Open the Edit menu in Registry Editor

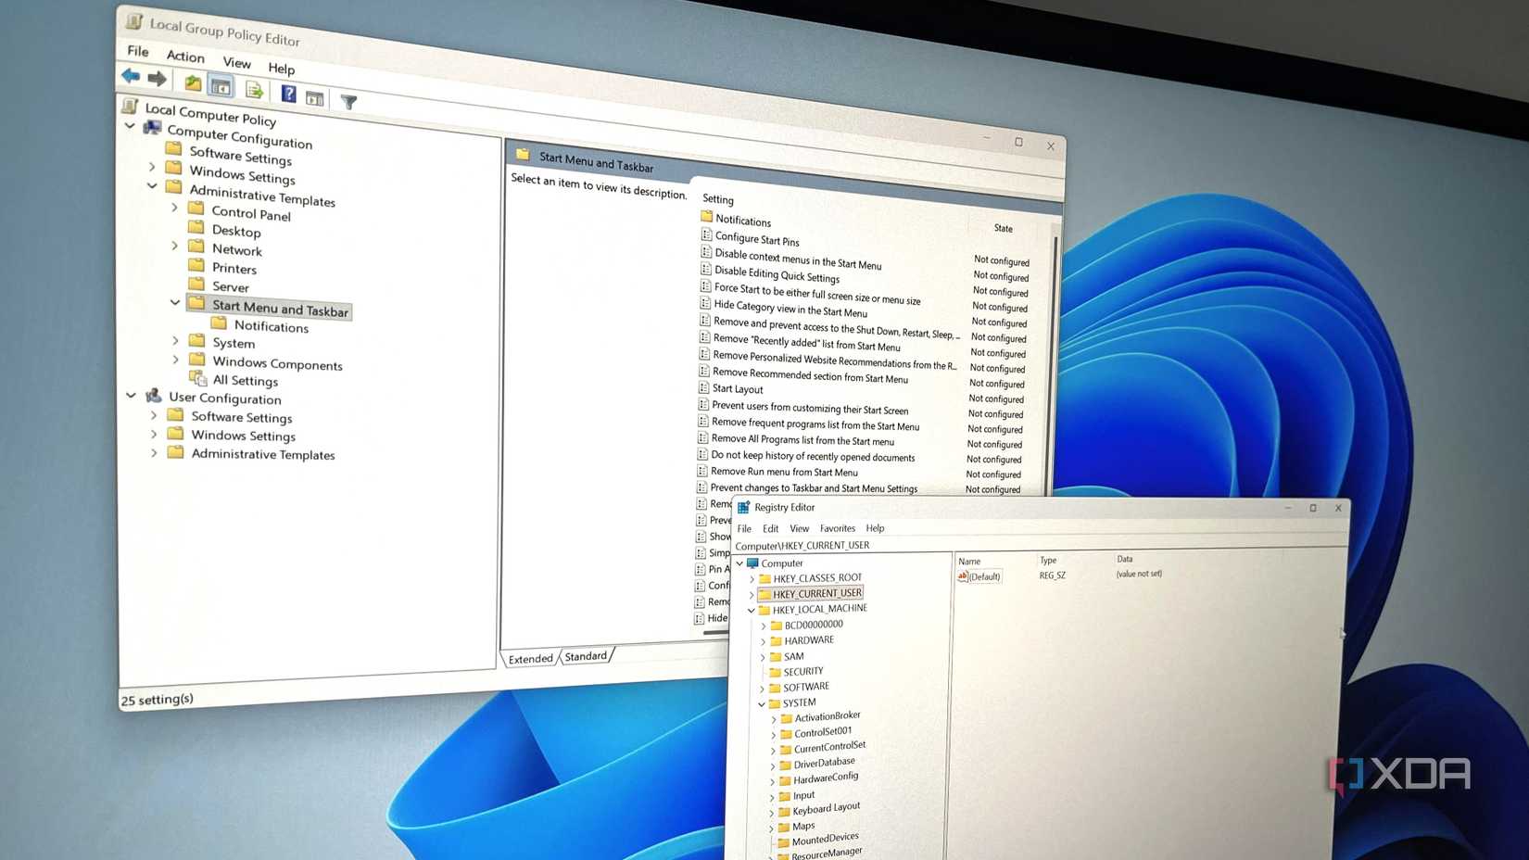pyautogui.click(x=770, y=528)
